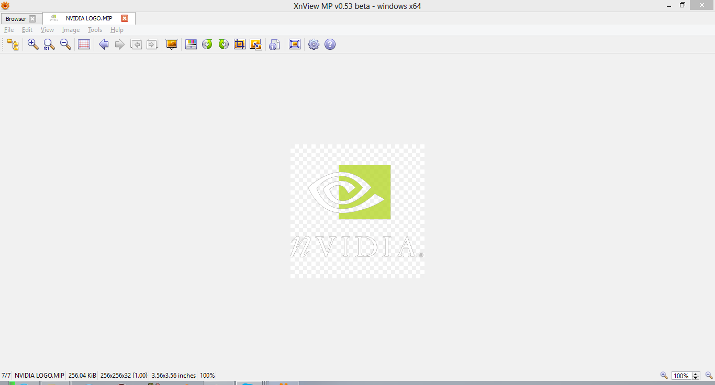Open the Tools menu
Viewport: 715px width, 385px height.
click(95, 30)
